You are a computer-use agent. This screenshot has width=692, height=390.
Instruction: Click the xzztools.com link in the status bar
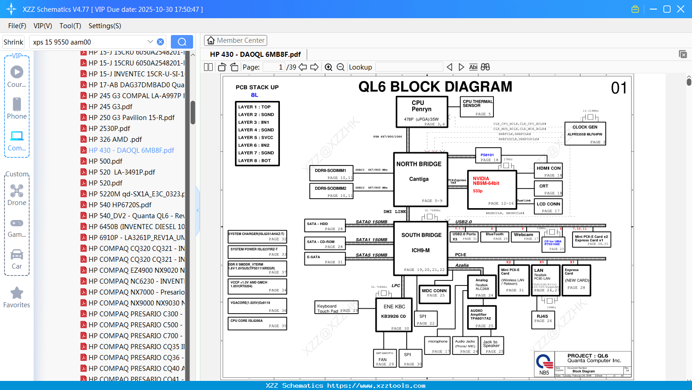click(x=376, y=385)
